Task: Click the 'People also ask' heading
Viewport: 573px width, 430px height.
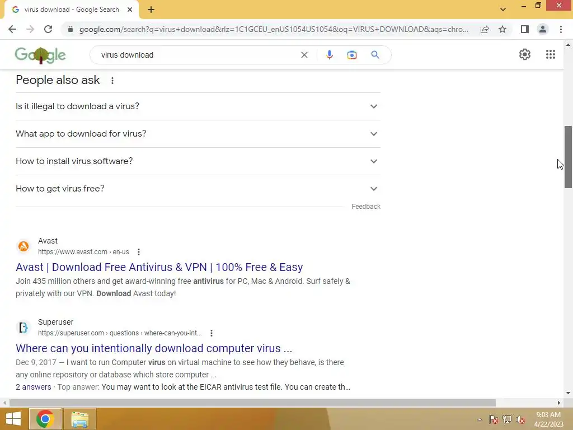Action: click(58, 80)
